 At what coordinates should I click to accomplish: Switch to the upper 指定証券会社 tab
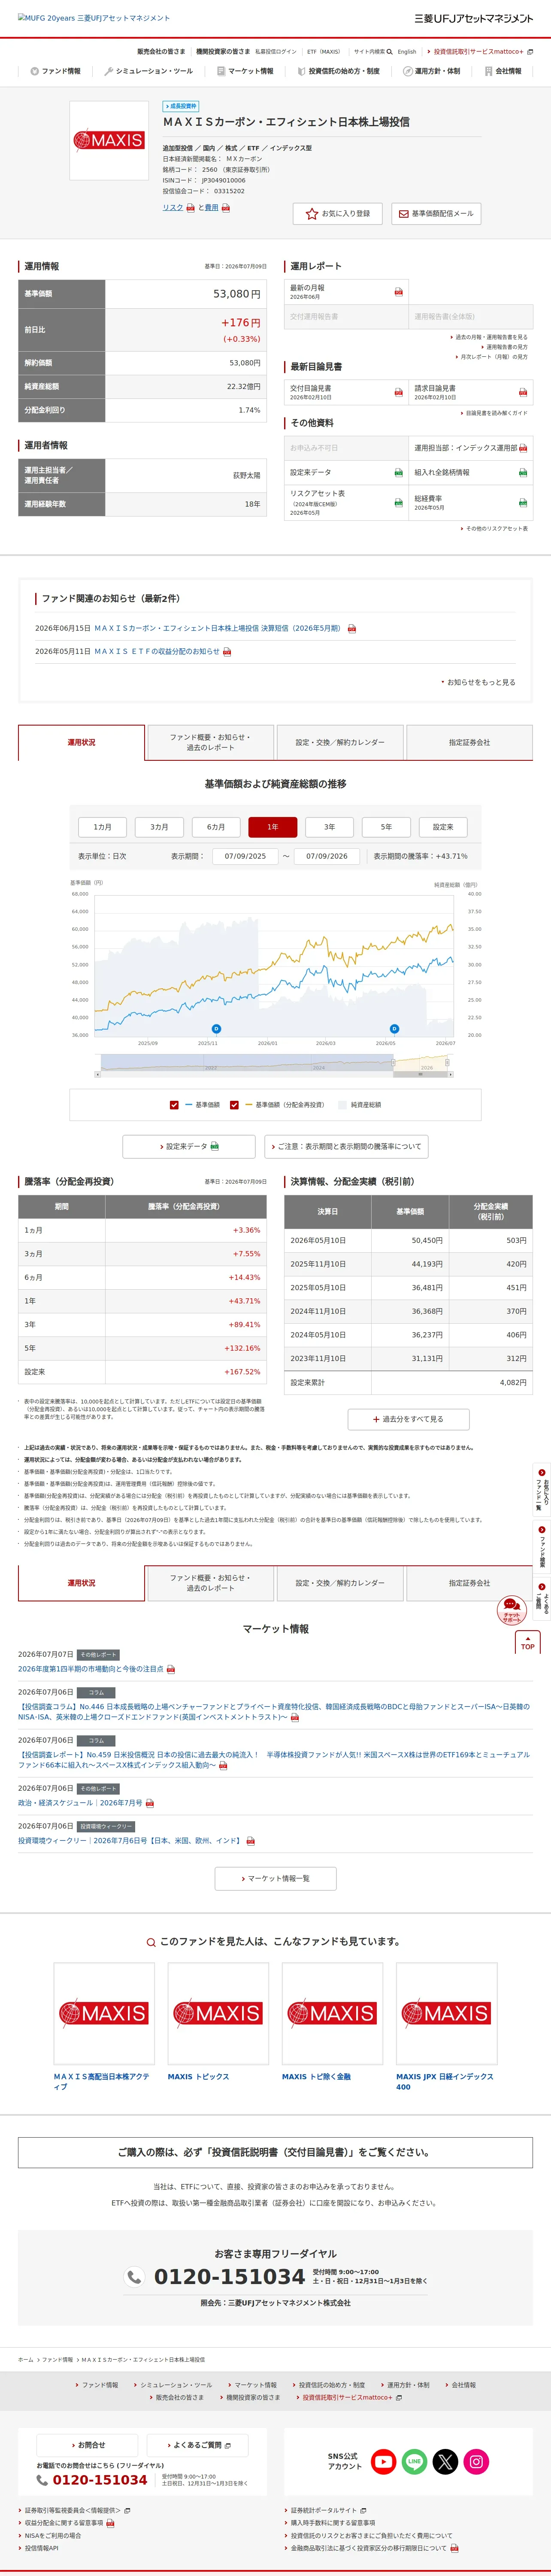point(469,743)
